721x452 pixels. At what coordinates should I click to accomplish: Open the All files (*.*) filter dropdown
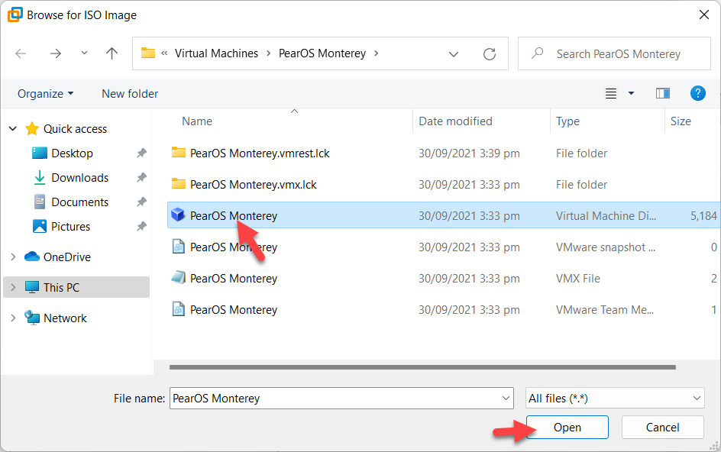(615, 399)
